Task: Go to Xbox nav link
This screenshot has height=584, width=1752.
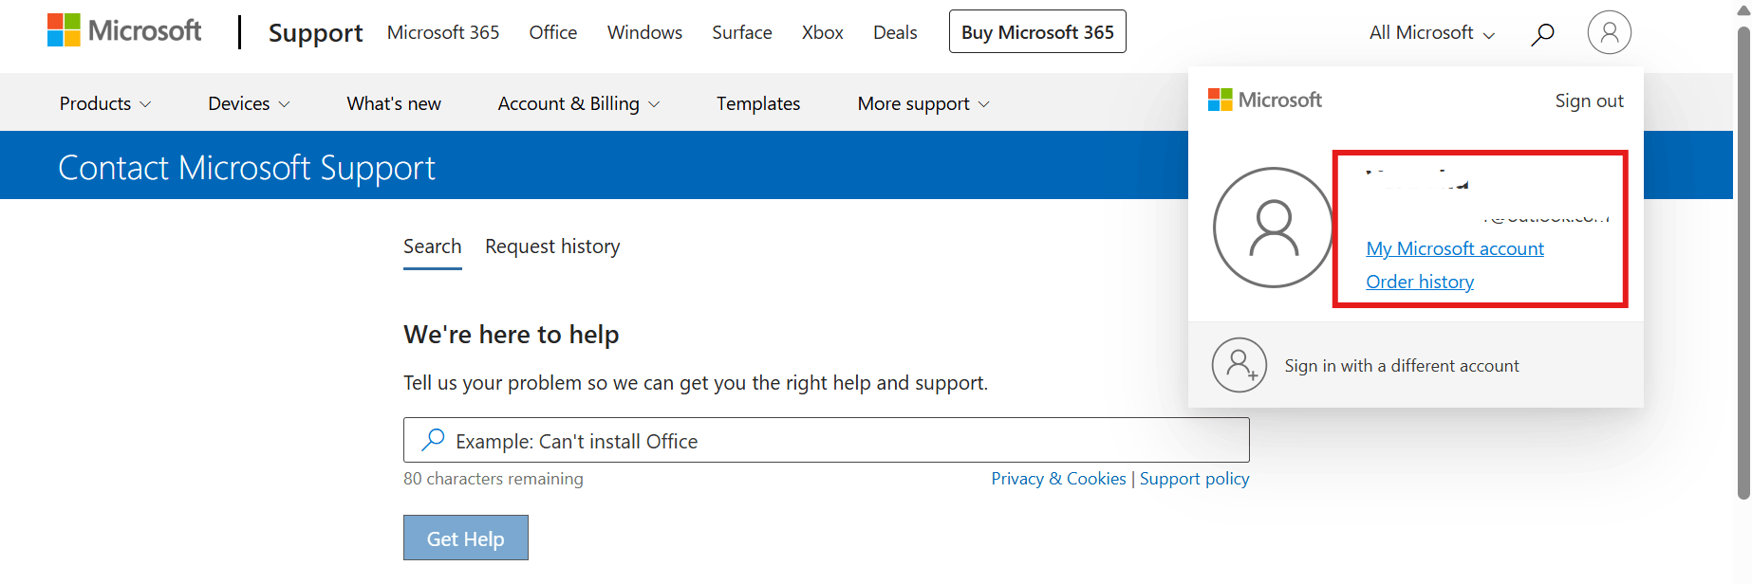Action: (x=823, y=32)
